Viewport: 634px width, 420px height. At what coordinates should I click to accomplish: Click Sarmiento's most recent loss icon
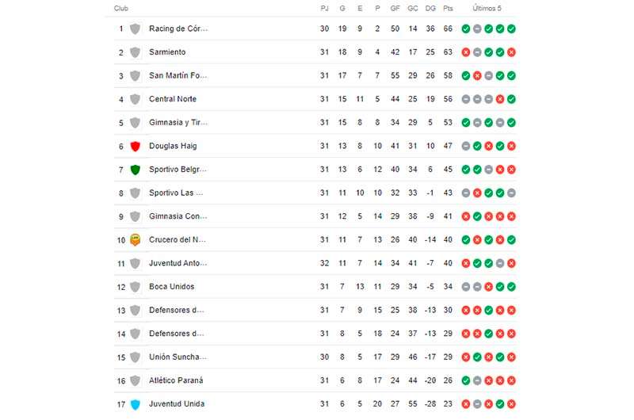pos(511,52)
